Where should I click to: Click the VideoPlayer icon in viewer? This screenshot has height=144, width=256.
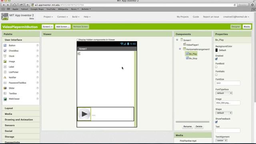coord(79,54)
